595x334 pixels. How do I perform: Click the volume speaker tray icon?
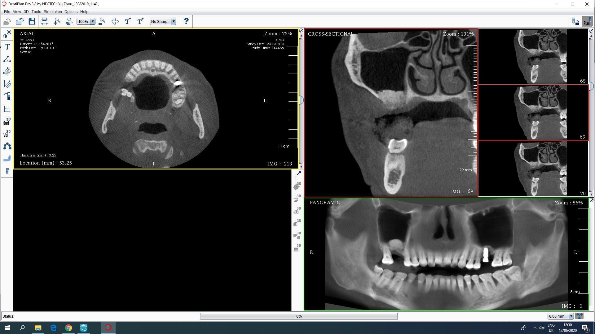pos(541,328)
